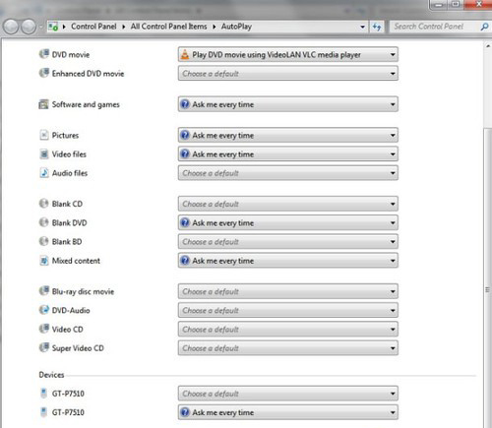The width and height of the screenshot is (492, 428).
Task: Go to Control Panel in breadcrumb
Action: point(93,27)
